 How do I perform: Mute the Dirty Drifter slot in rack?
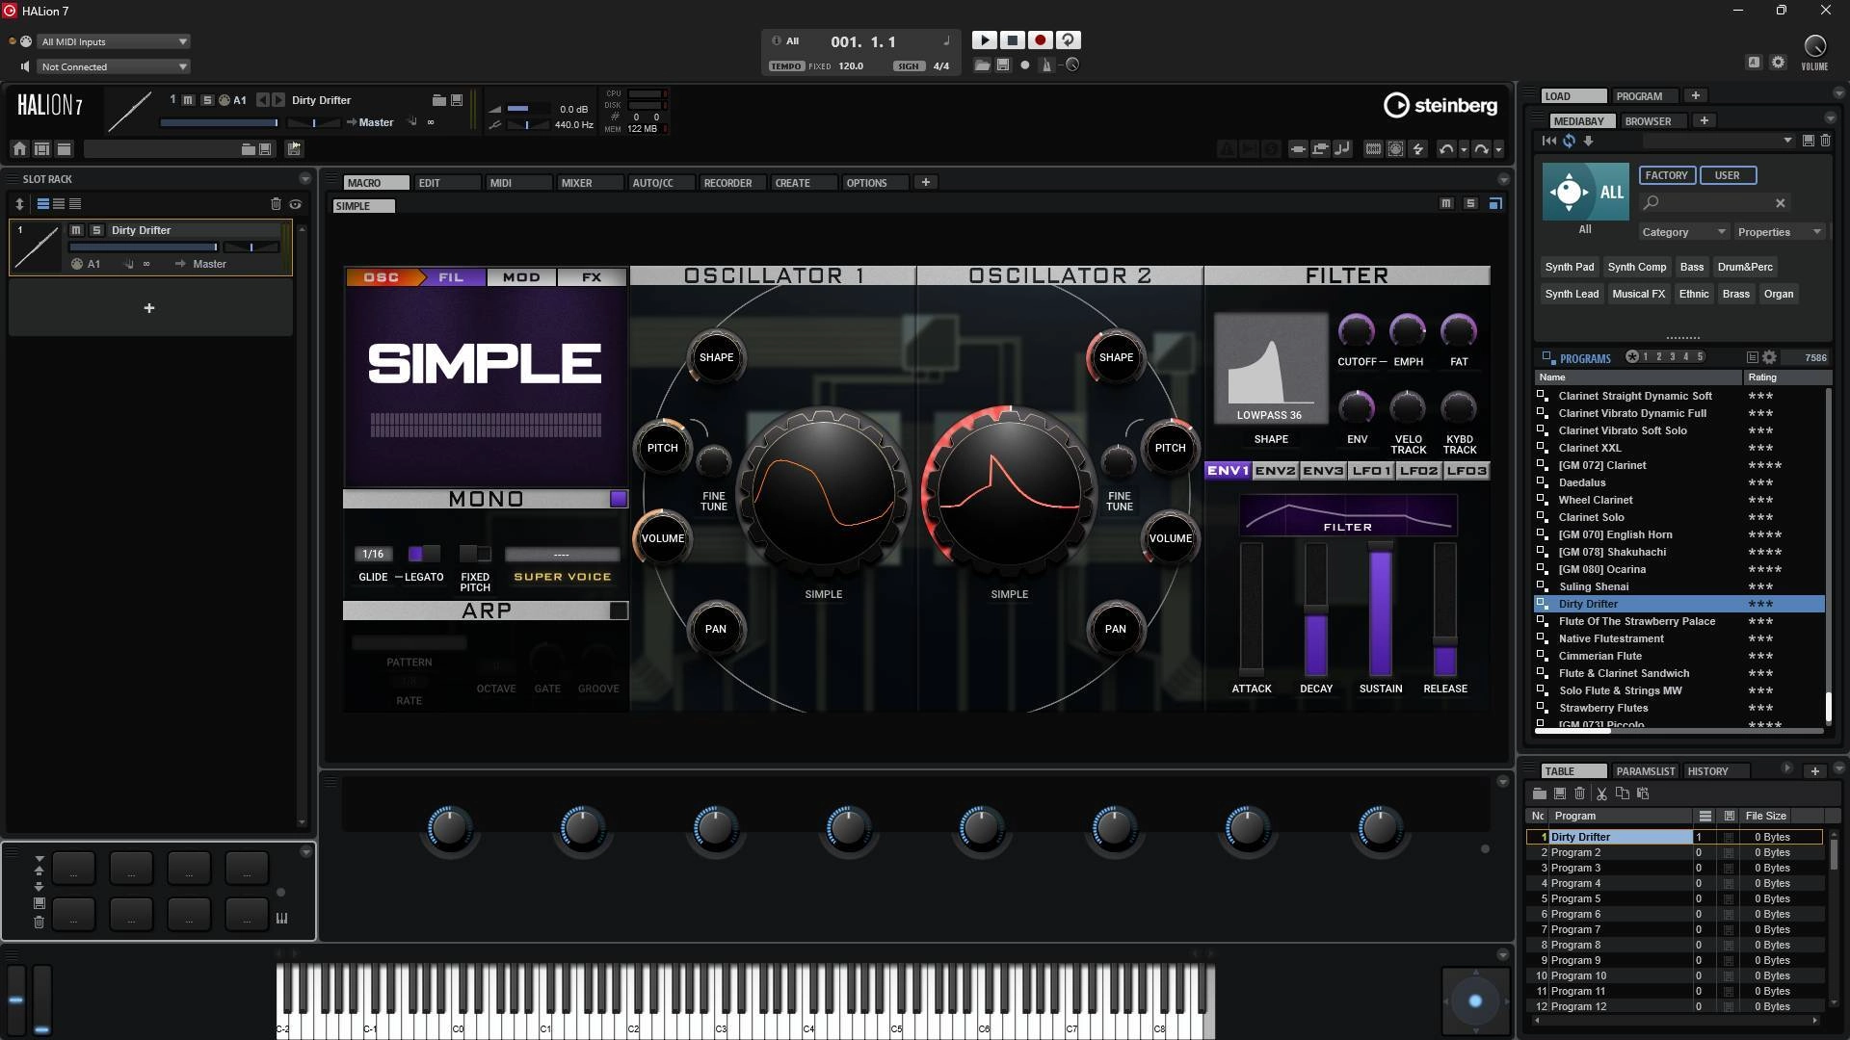point(77,230)
